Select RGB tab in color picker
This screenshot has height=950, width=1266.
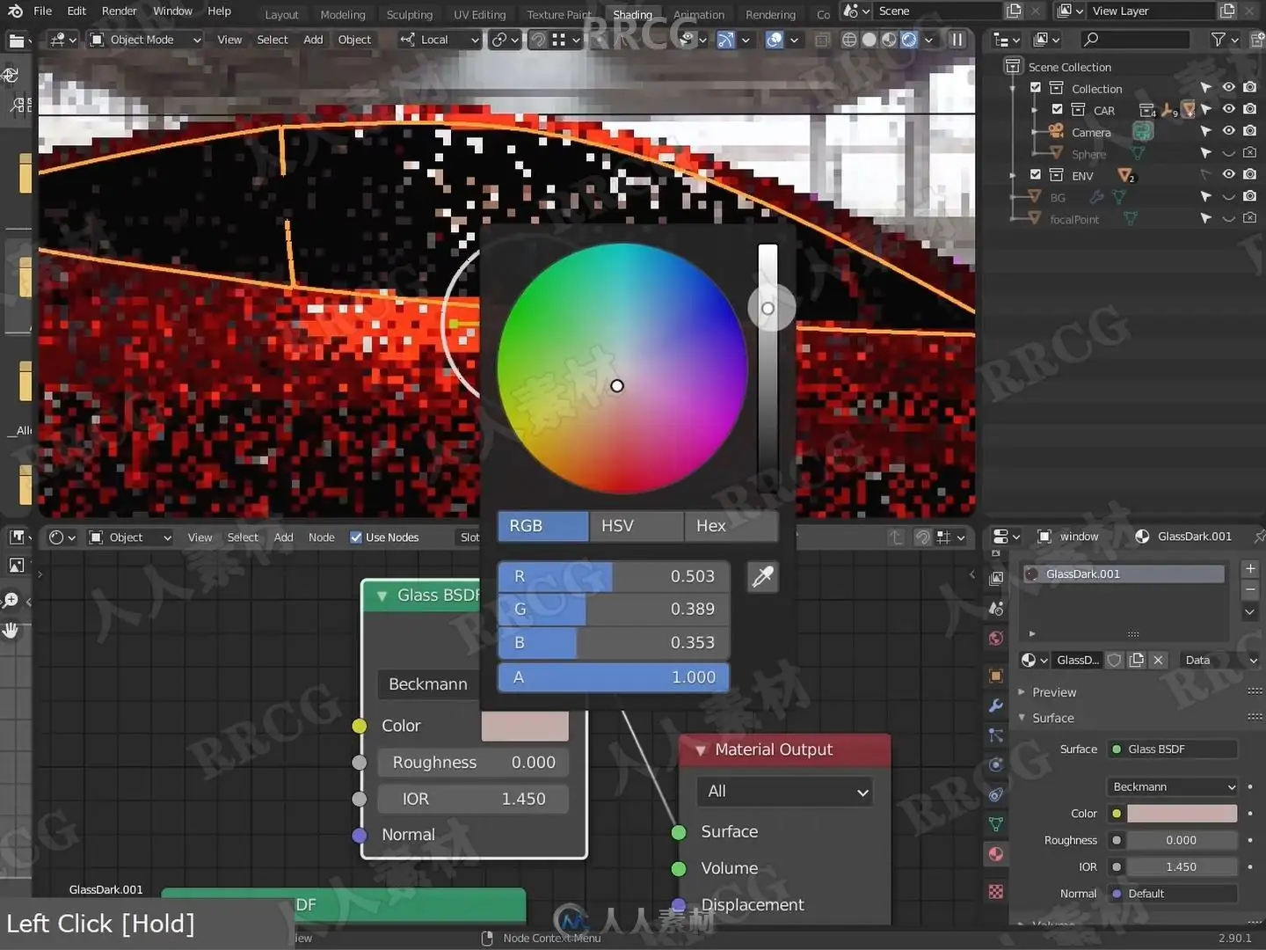(542, 526)
